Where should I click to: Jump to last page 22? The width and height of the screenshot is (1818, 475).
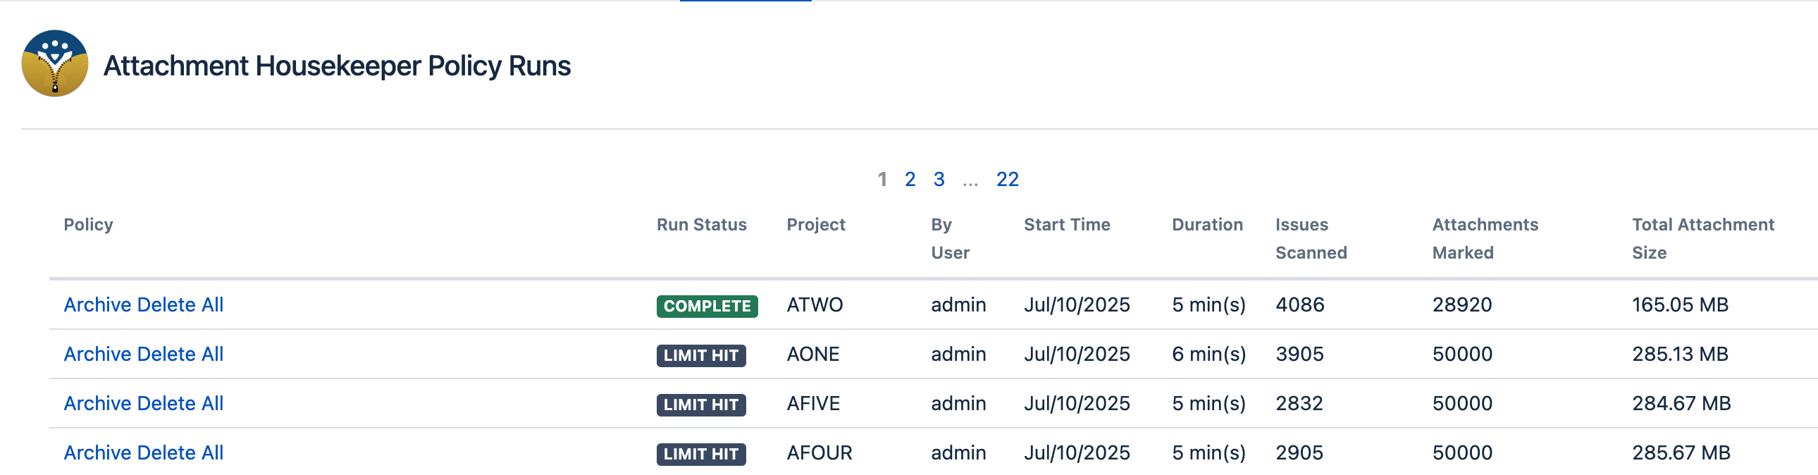pos(1007,179)
